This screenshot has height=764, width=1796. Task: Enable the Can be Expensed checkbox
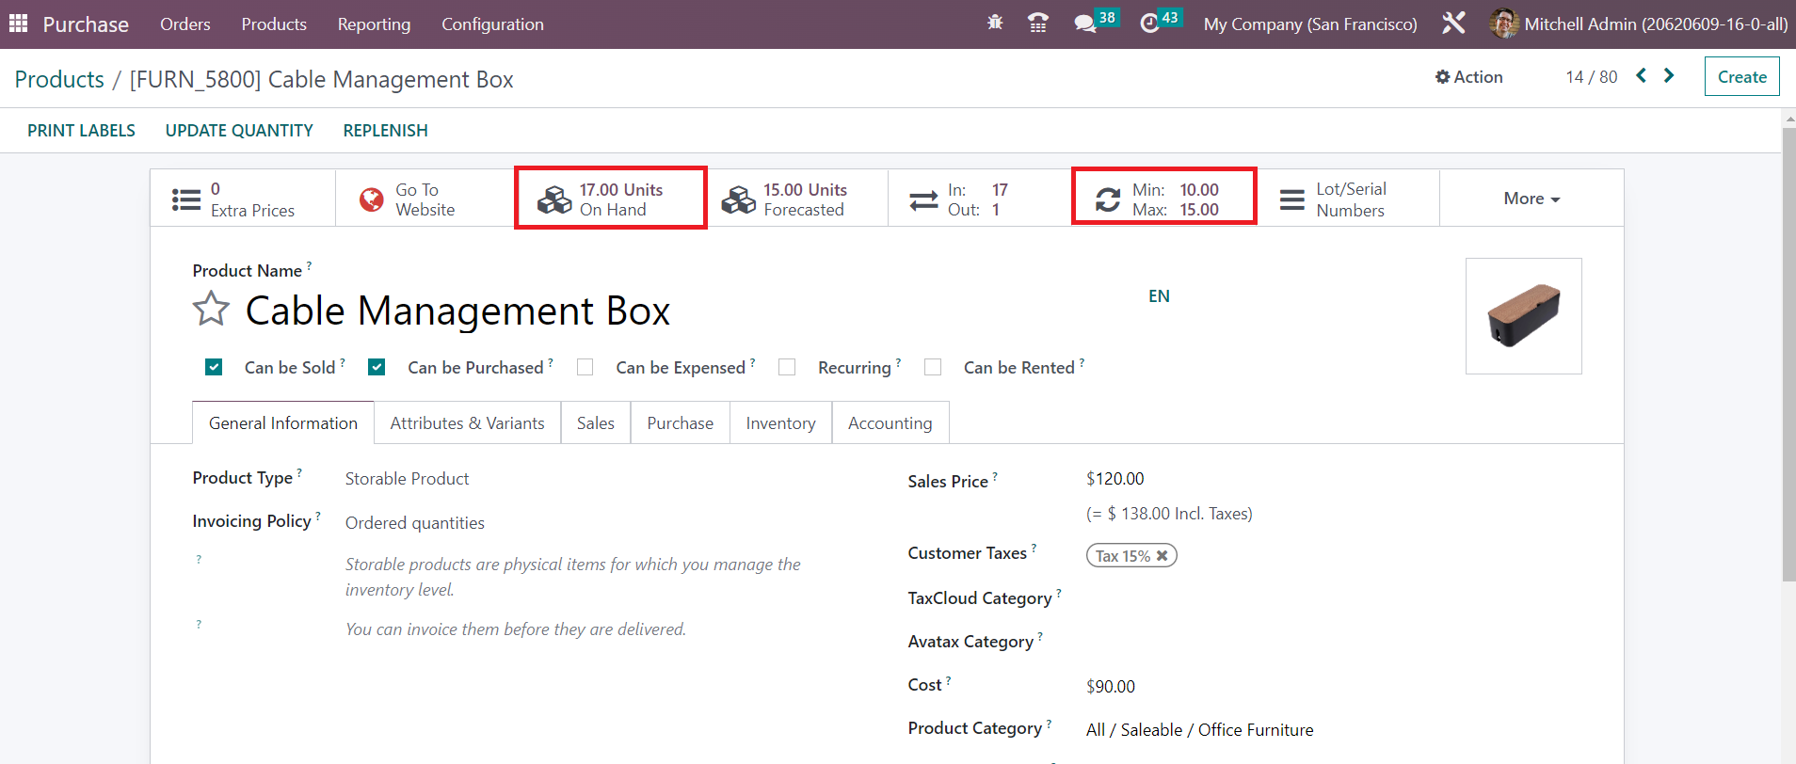point(585,367)
